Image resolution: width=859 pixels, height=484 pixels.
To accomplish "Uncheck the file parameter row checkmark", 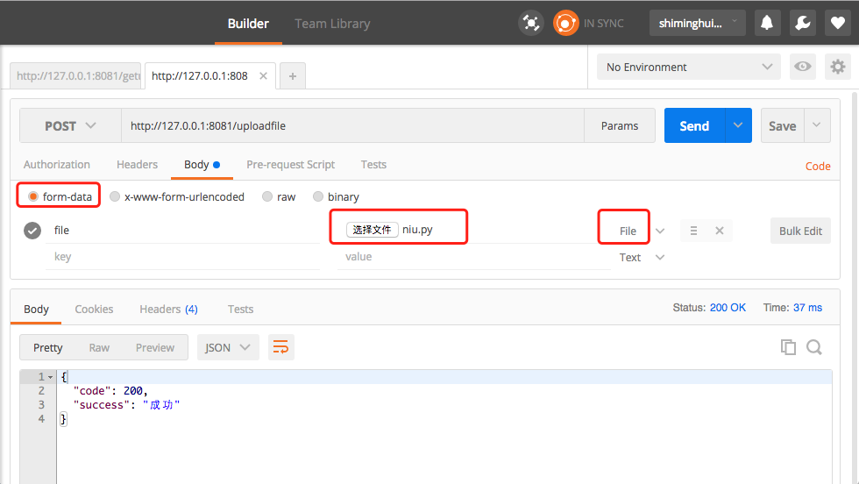I will point(32,231).
